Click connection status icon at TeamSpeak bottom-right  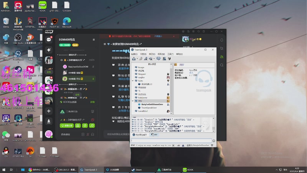[212, 146]
